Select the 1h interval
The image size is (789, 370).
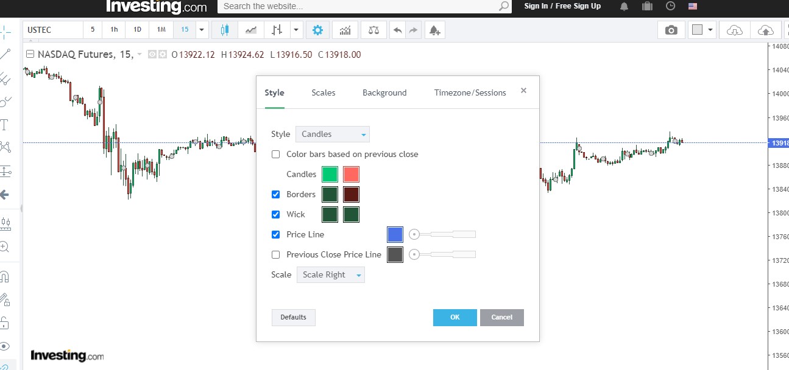pyautogui.click(x=114, y=30)
